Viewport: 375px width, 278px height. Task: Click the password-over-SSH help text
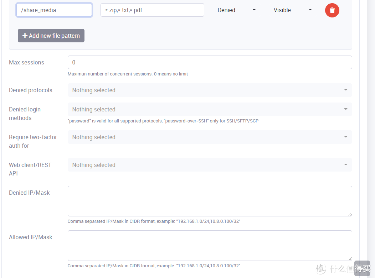pyautogui.click(x=163, y=121)
